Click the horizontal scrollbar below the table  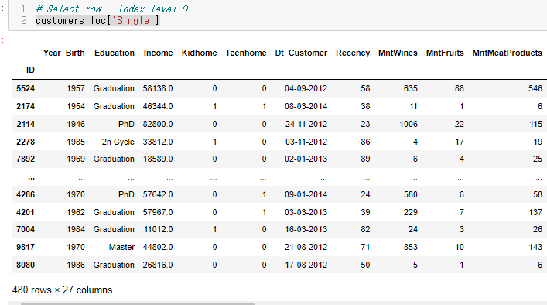(138, 303)
